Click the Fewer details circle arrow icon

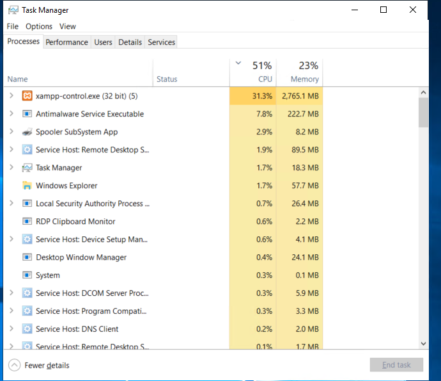click(14, 365)
